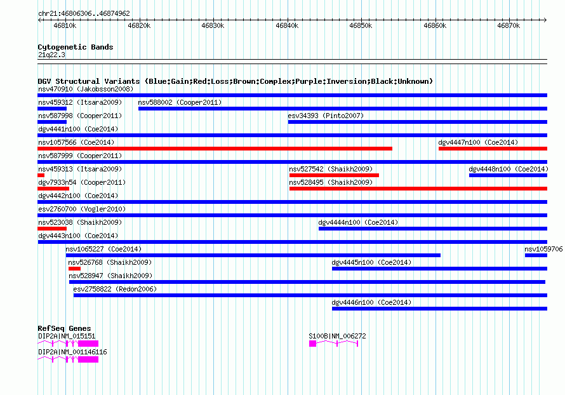Select the dgv4447n100 (Coe2014) variant label
This screenshot has height=395, width=565.
(x=478, y=142)
